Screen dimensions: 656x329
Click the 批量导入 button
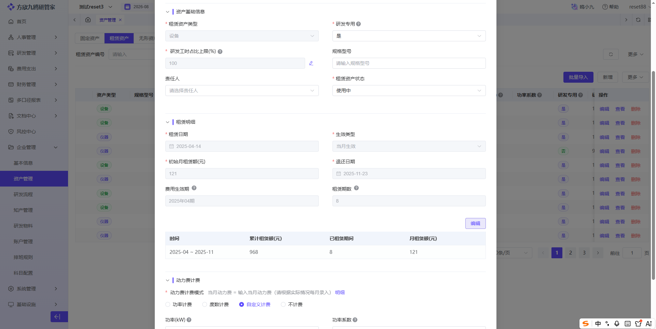point(578,77)
